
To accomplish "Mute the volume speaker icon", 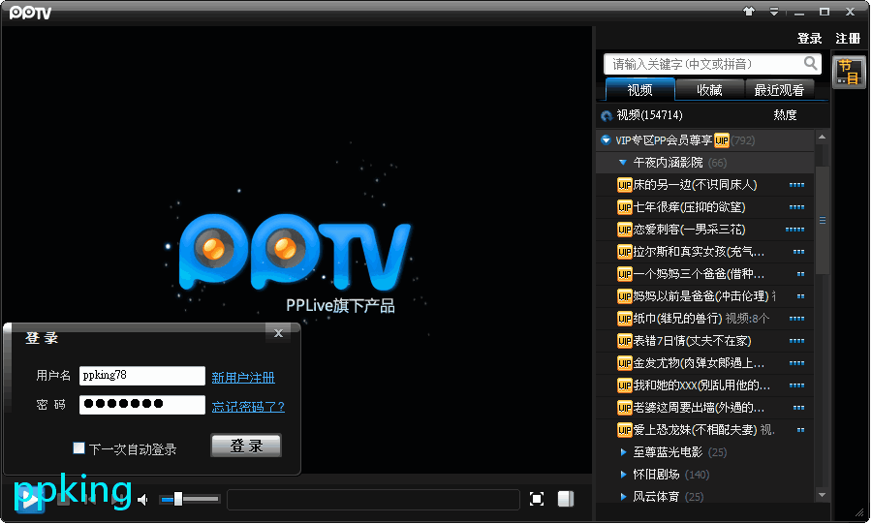I will point(143,500).
